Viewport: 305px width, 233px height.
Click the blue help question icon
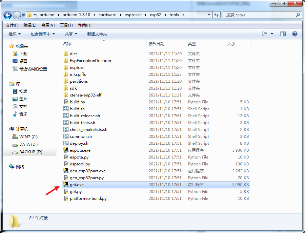click(295, 34)
